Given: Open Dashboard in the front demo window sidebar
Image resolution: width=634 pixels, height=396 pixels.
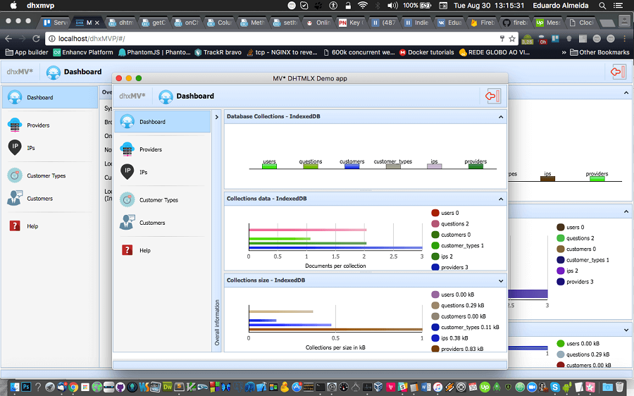Looking at the screenshot, I should (162, 122).
